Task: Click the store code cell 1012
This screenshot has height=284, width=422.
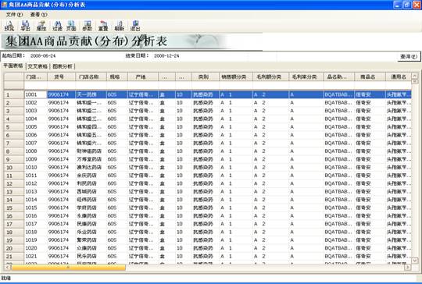Action: click(35, 183)
